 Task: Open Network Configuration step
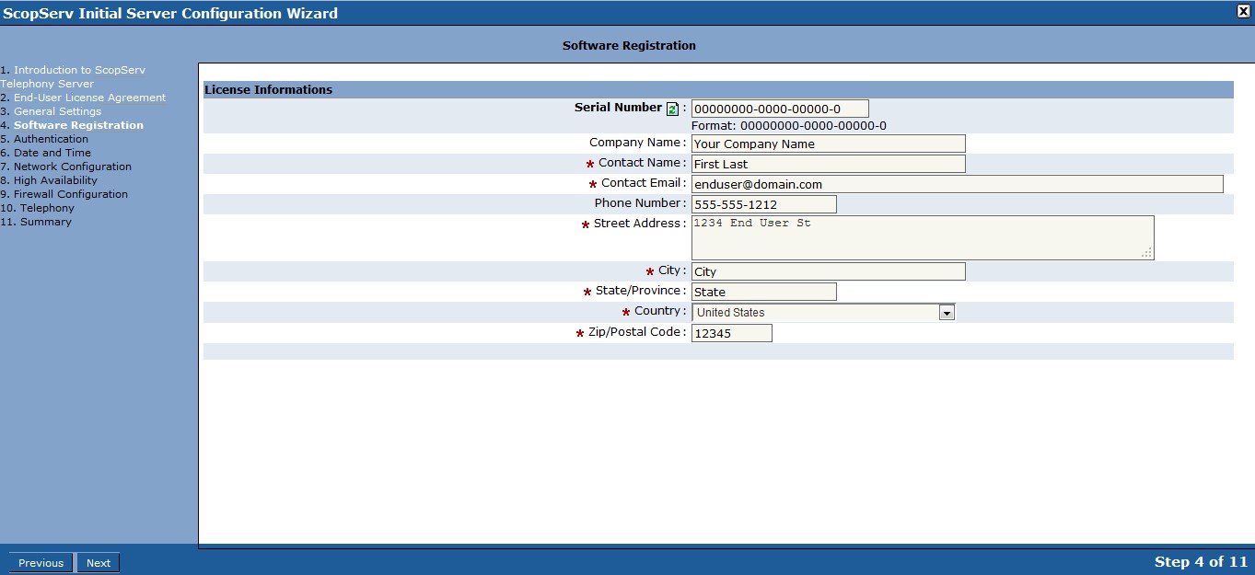tap(73, 167)
